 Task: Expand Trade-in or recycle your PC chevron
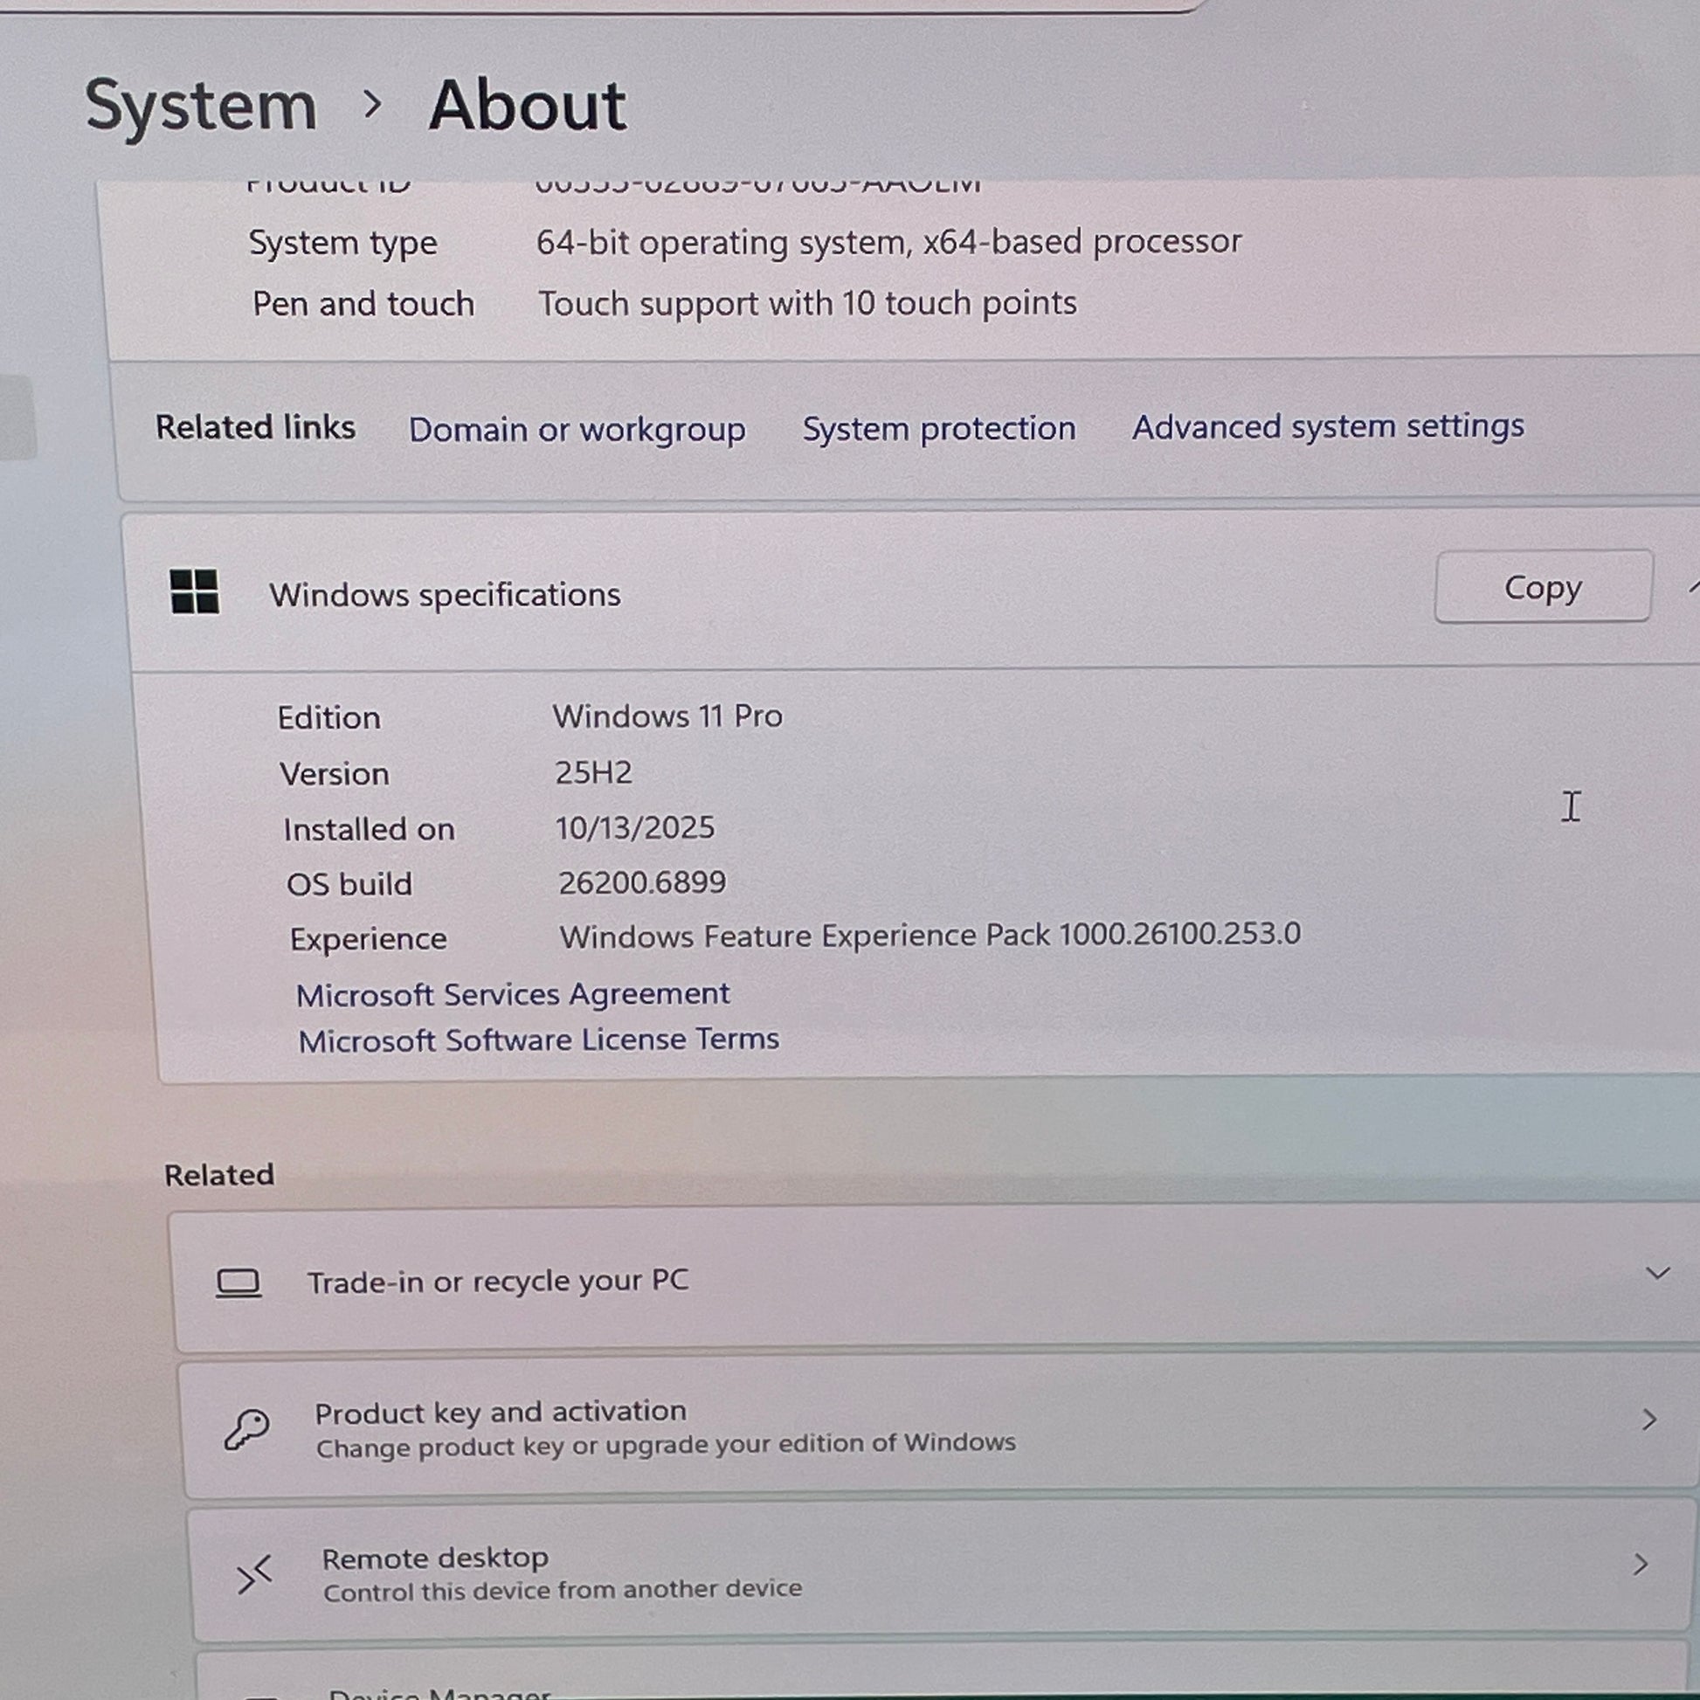coord(1657,1273)
